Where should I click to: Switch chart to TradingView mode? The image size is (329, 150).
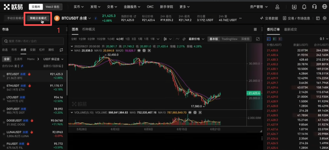tap(229, 39)
